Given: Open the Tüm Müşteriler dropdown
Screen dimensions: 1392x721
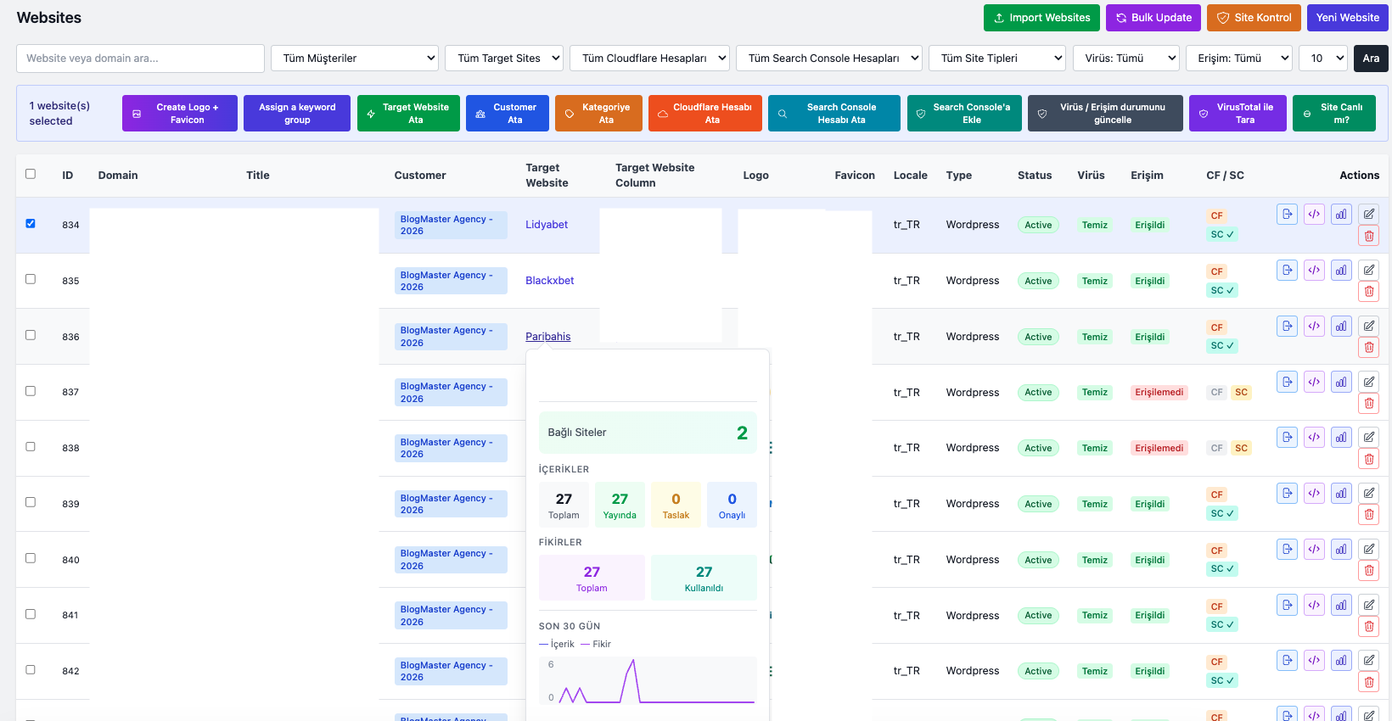Looking at the screenshot, I should click(x=354, y=59).
